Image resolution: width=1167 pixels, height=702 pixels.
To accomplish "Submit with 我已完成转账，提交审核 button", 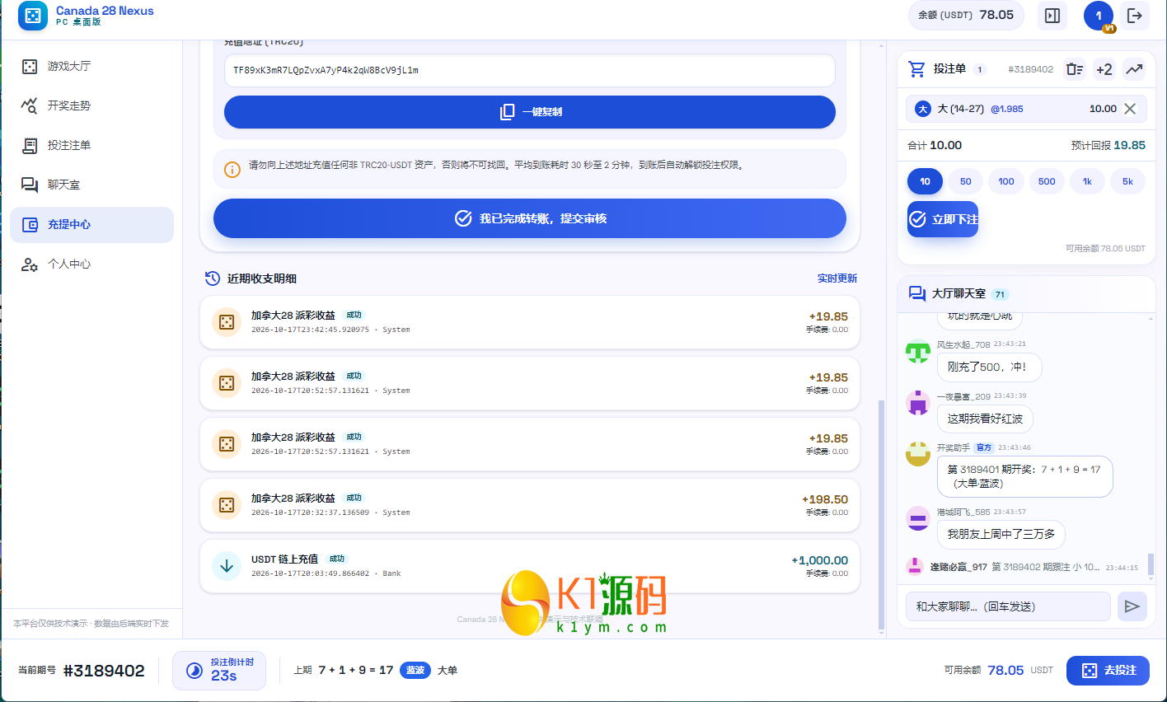I will point(530,218).
